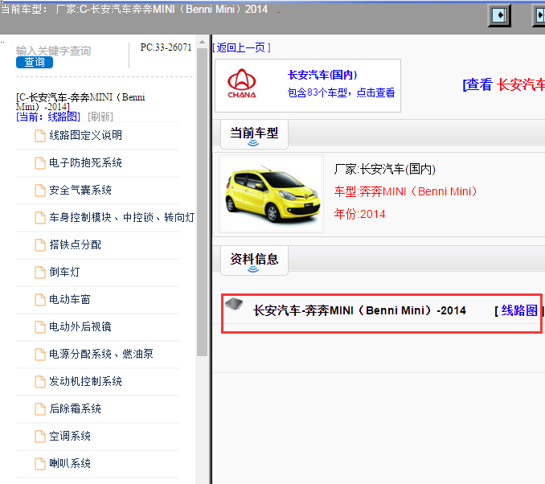The height and width of the screenshot is (484, 545).
Task: Click the document icon beside 电源分配系统、燃油泵
Action: (x=40, y=355)
